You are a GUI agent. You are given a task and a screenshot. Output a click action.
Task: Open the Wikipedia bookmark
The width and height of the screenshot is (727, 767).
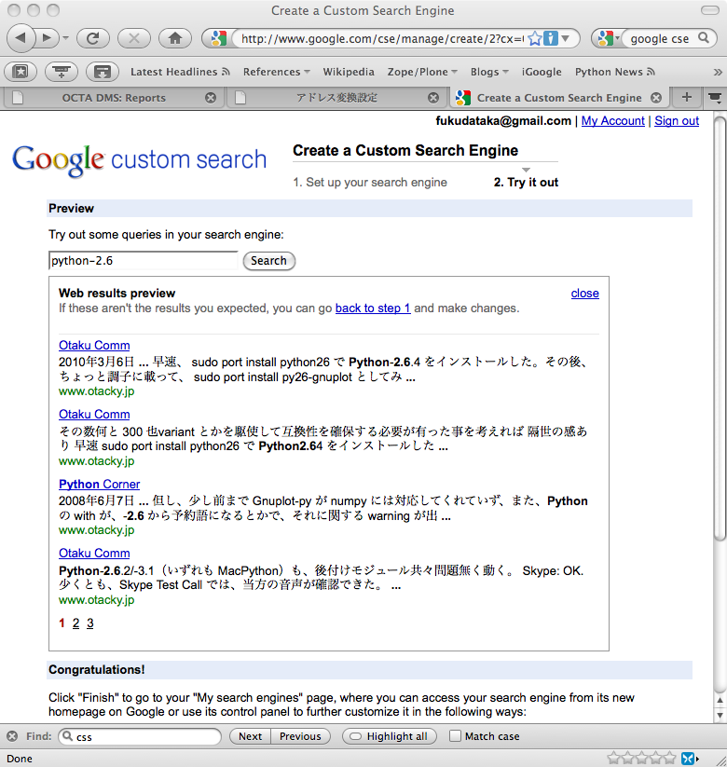point(349,72)
